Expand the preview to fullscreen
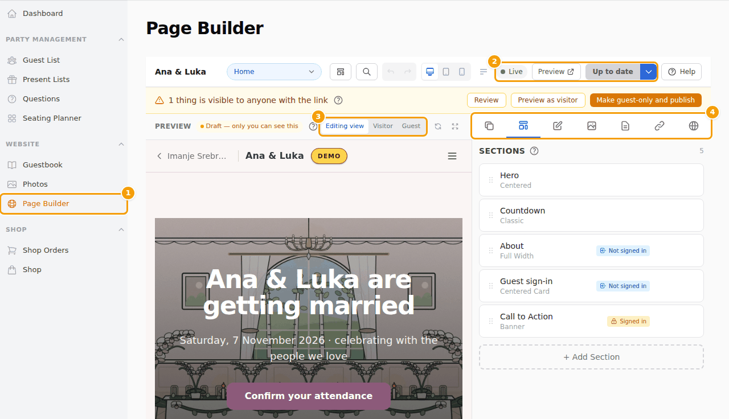This screenshot has height=419, width=729. 455,126
